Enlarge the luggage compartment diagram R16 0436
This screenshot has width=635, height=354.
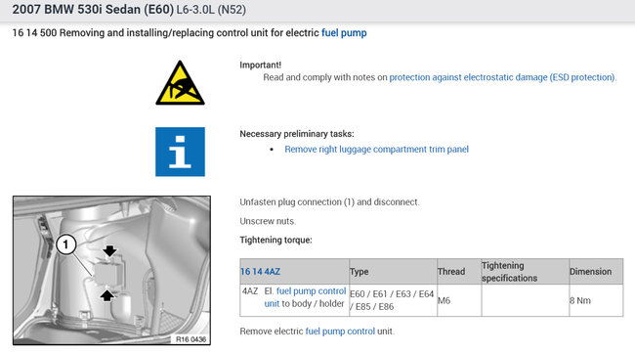(x=111, y=271)
